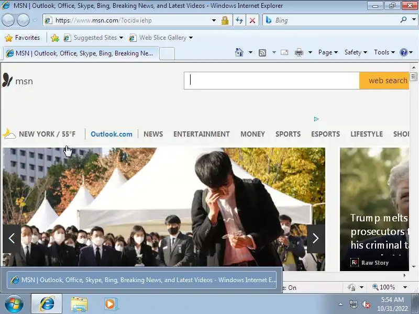The image size is (419, 314).
Task: Open the Tools menu
Action: click(384, 52)
